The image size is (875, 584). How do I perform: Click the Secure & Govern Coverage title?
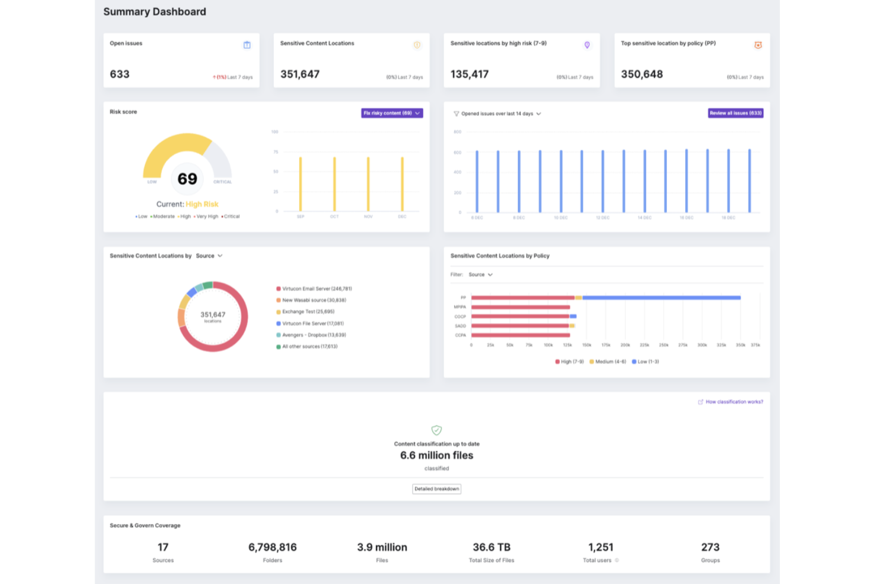(x=145, y=525)
